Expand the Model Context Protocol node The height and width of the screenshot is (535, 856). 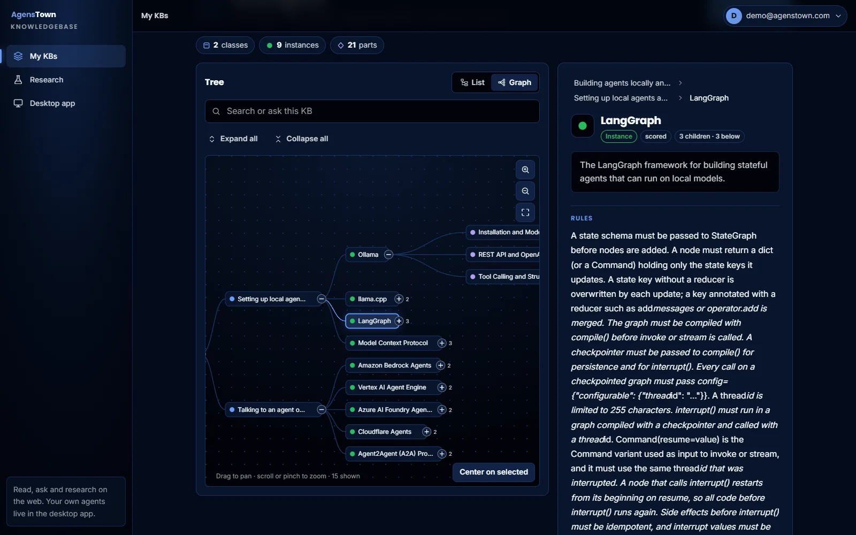pos(442,343)
